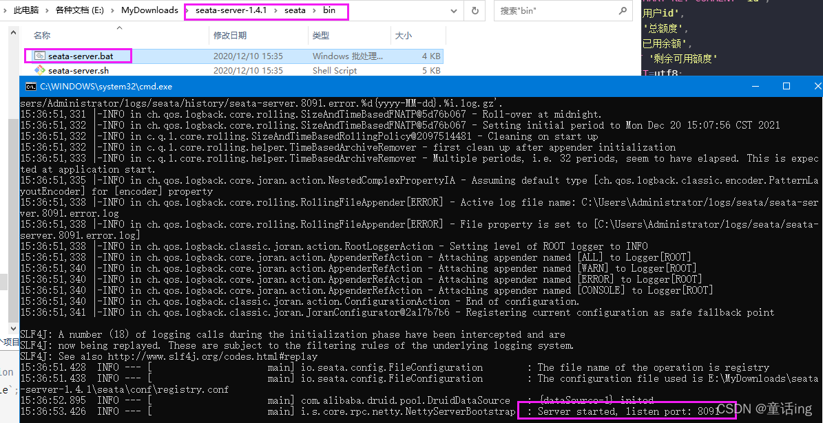Sort files by the 名称 column

click(x=42, y=36)
